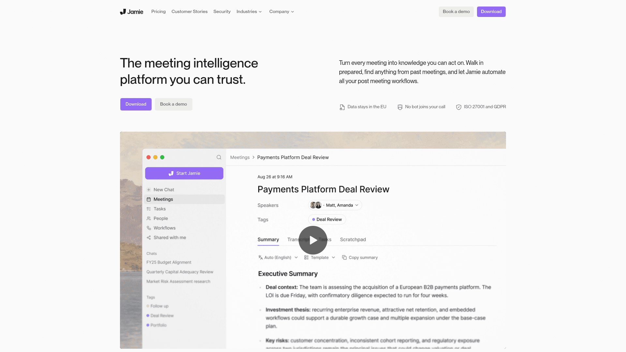Image resolution: width=626 pixels, height=352 pixels.
Task: Click the speaker avatars
Action: pos(316,205)
